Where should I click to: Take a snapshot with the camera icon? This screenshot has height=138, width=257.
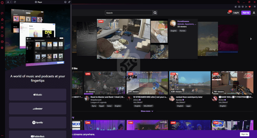pos(239,7)
